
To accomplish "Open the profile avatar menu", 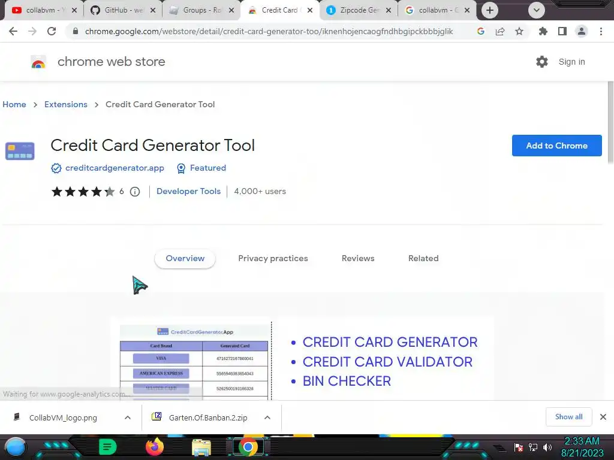I will (x=582, y=31).
